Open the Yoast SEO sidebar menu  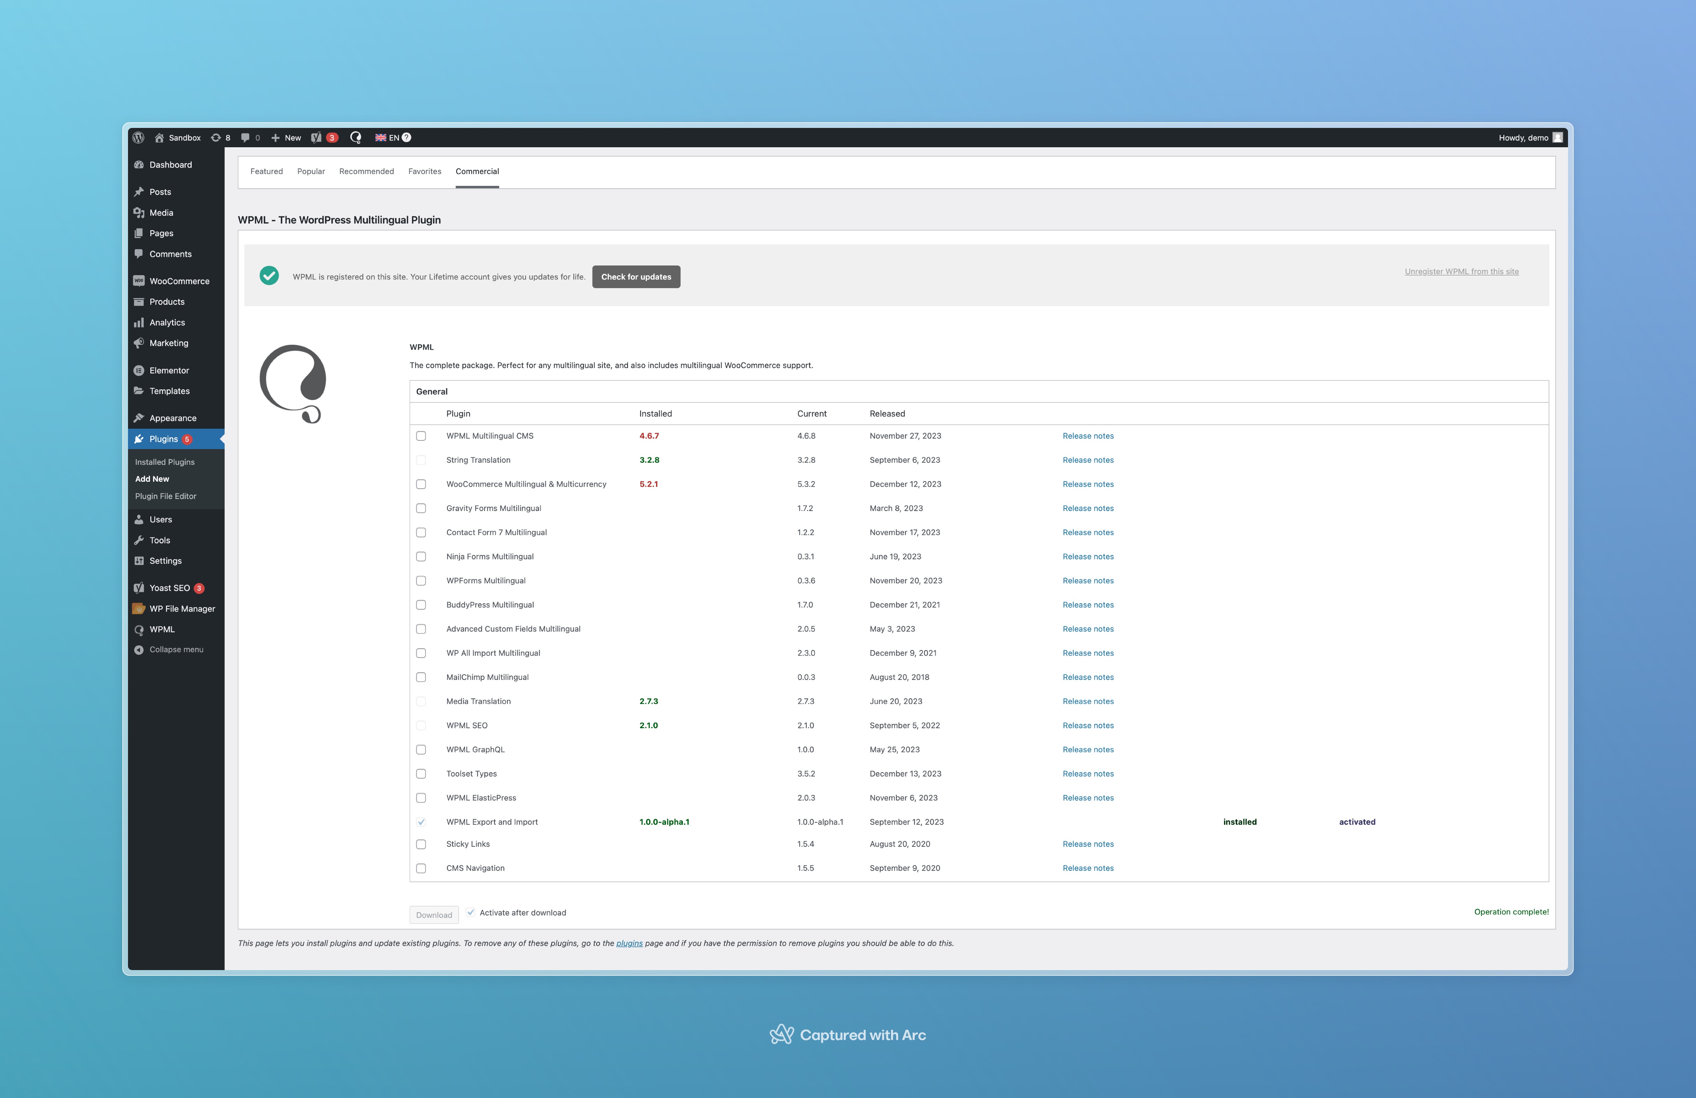[176, 588]
